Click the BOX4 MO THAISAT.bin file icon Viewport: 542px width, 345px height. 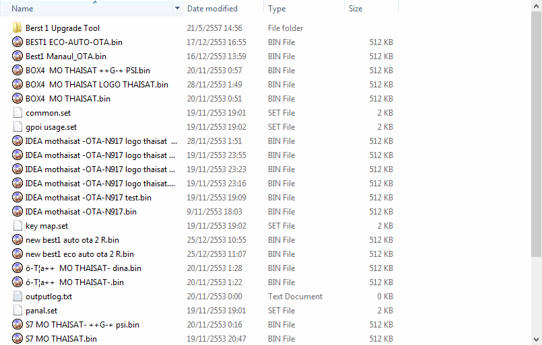click(x=18, y=99)
